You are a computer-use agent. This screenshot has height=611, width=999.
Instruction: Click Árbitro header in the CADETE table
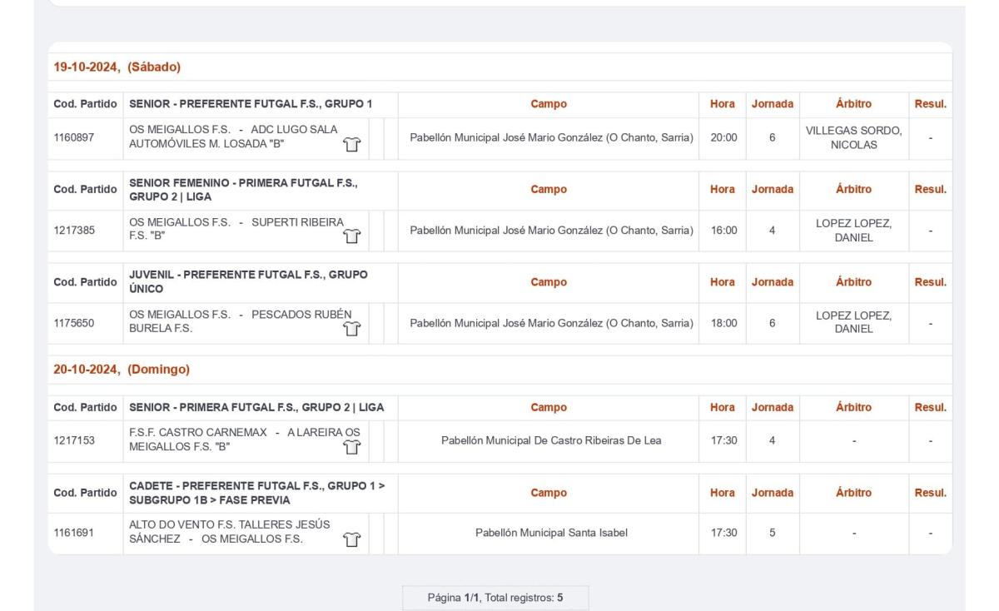click(853, 492)
